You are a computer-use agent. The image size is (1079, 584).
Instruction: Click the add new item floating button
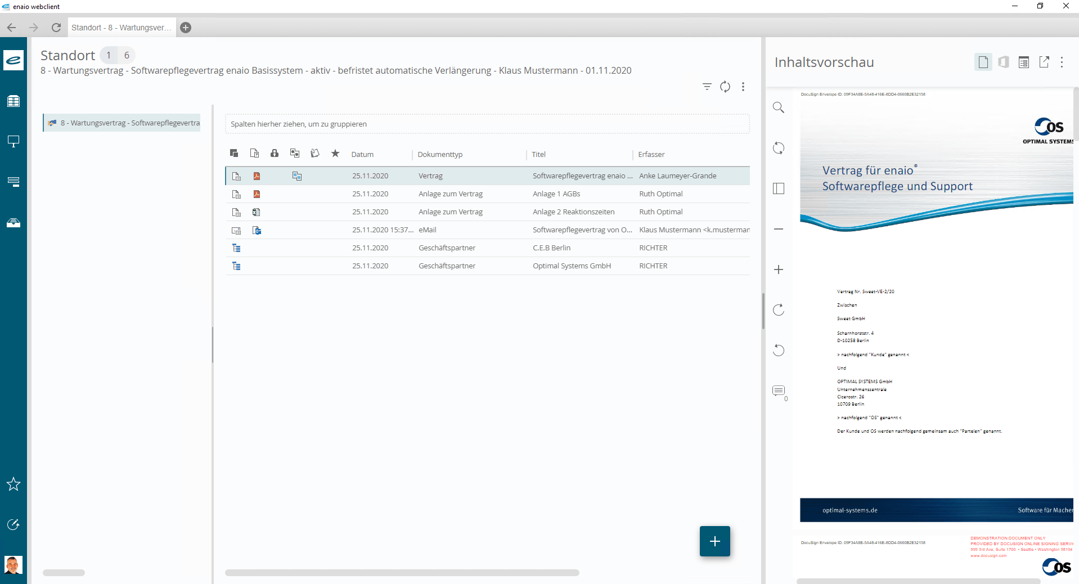(x=714, y=541)
